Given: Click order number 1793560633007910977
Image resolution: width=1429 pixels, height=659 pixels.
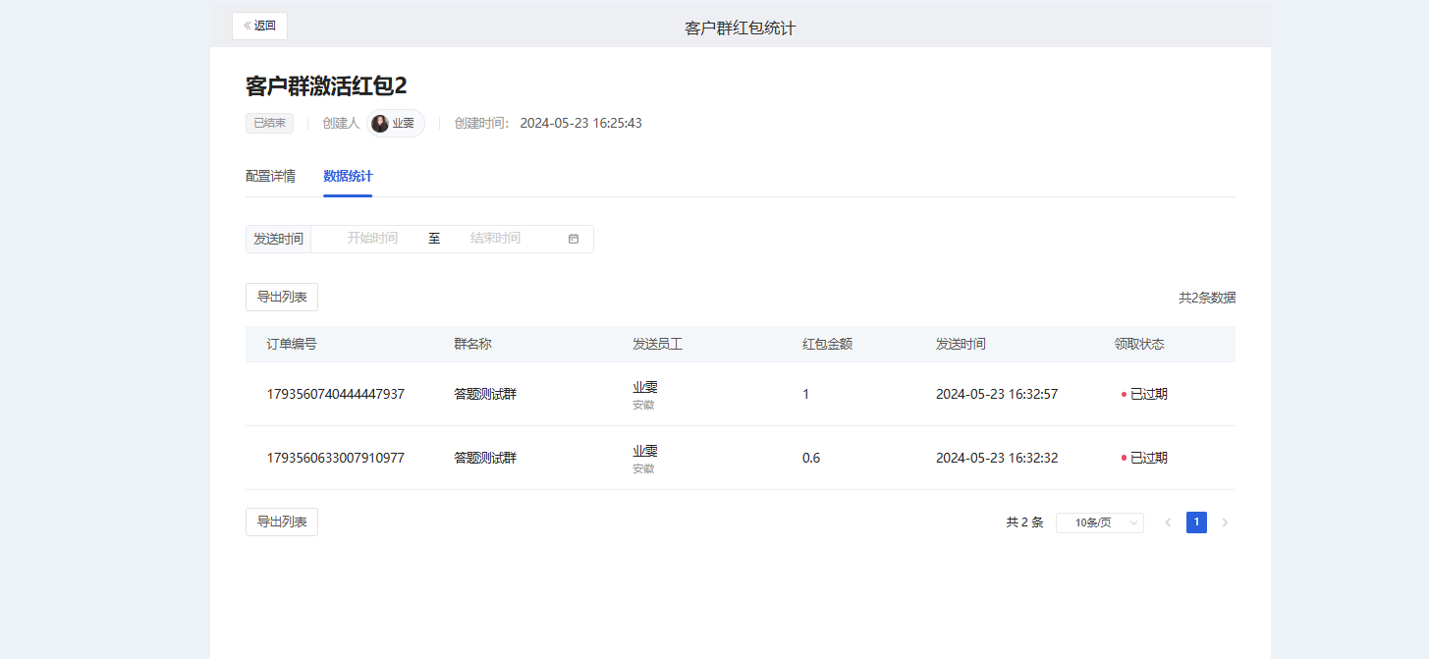Looking at the screenshot, I should click(336, 458).
